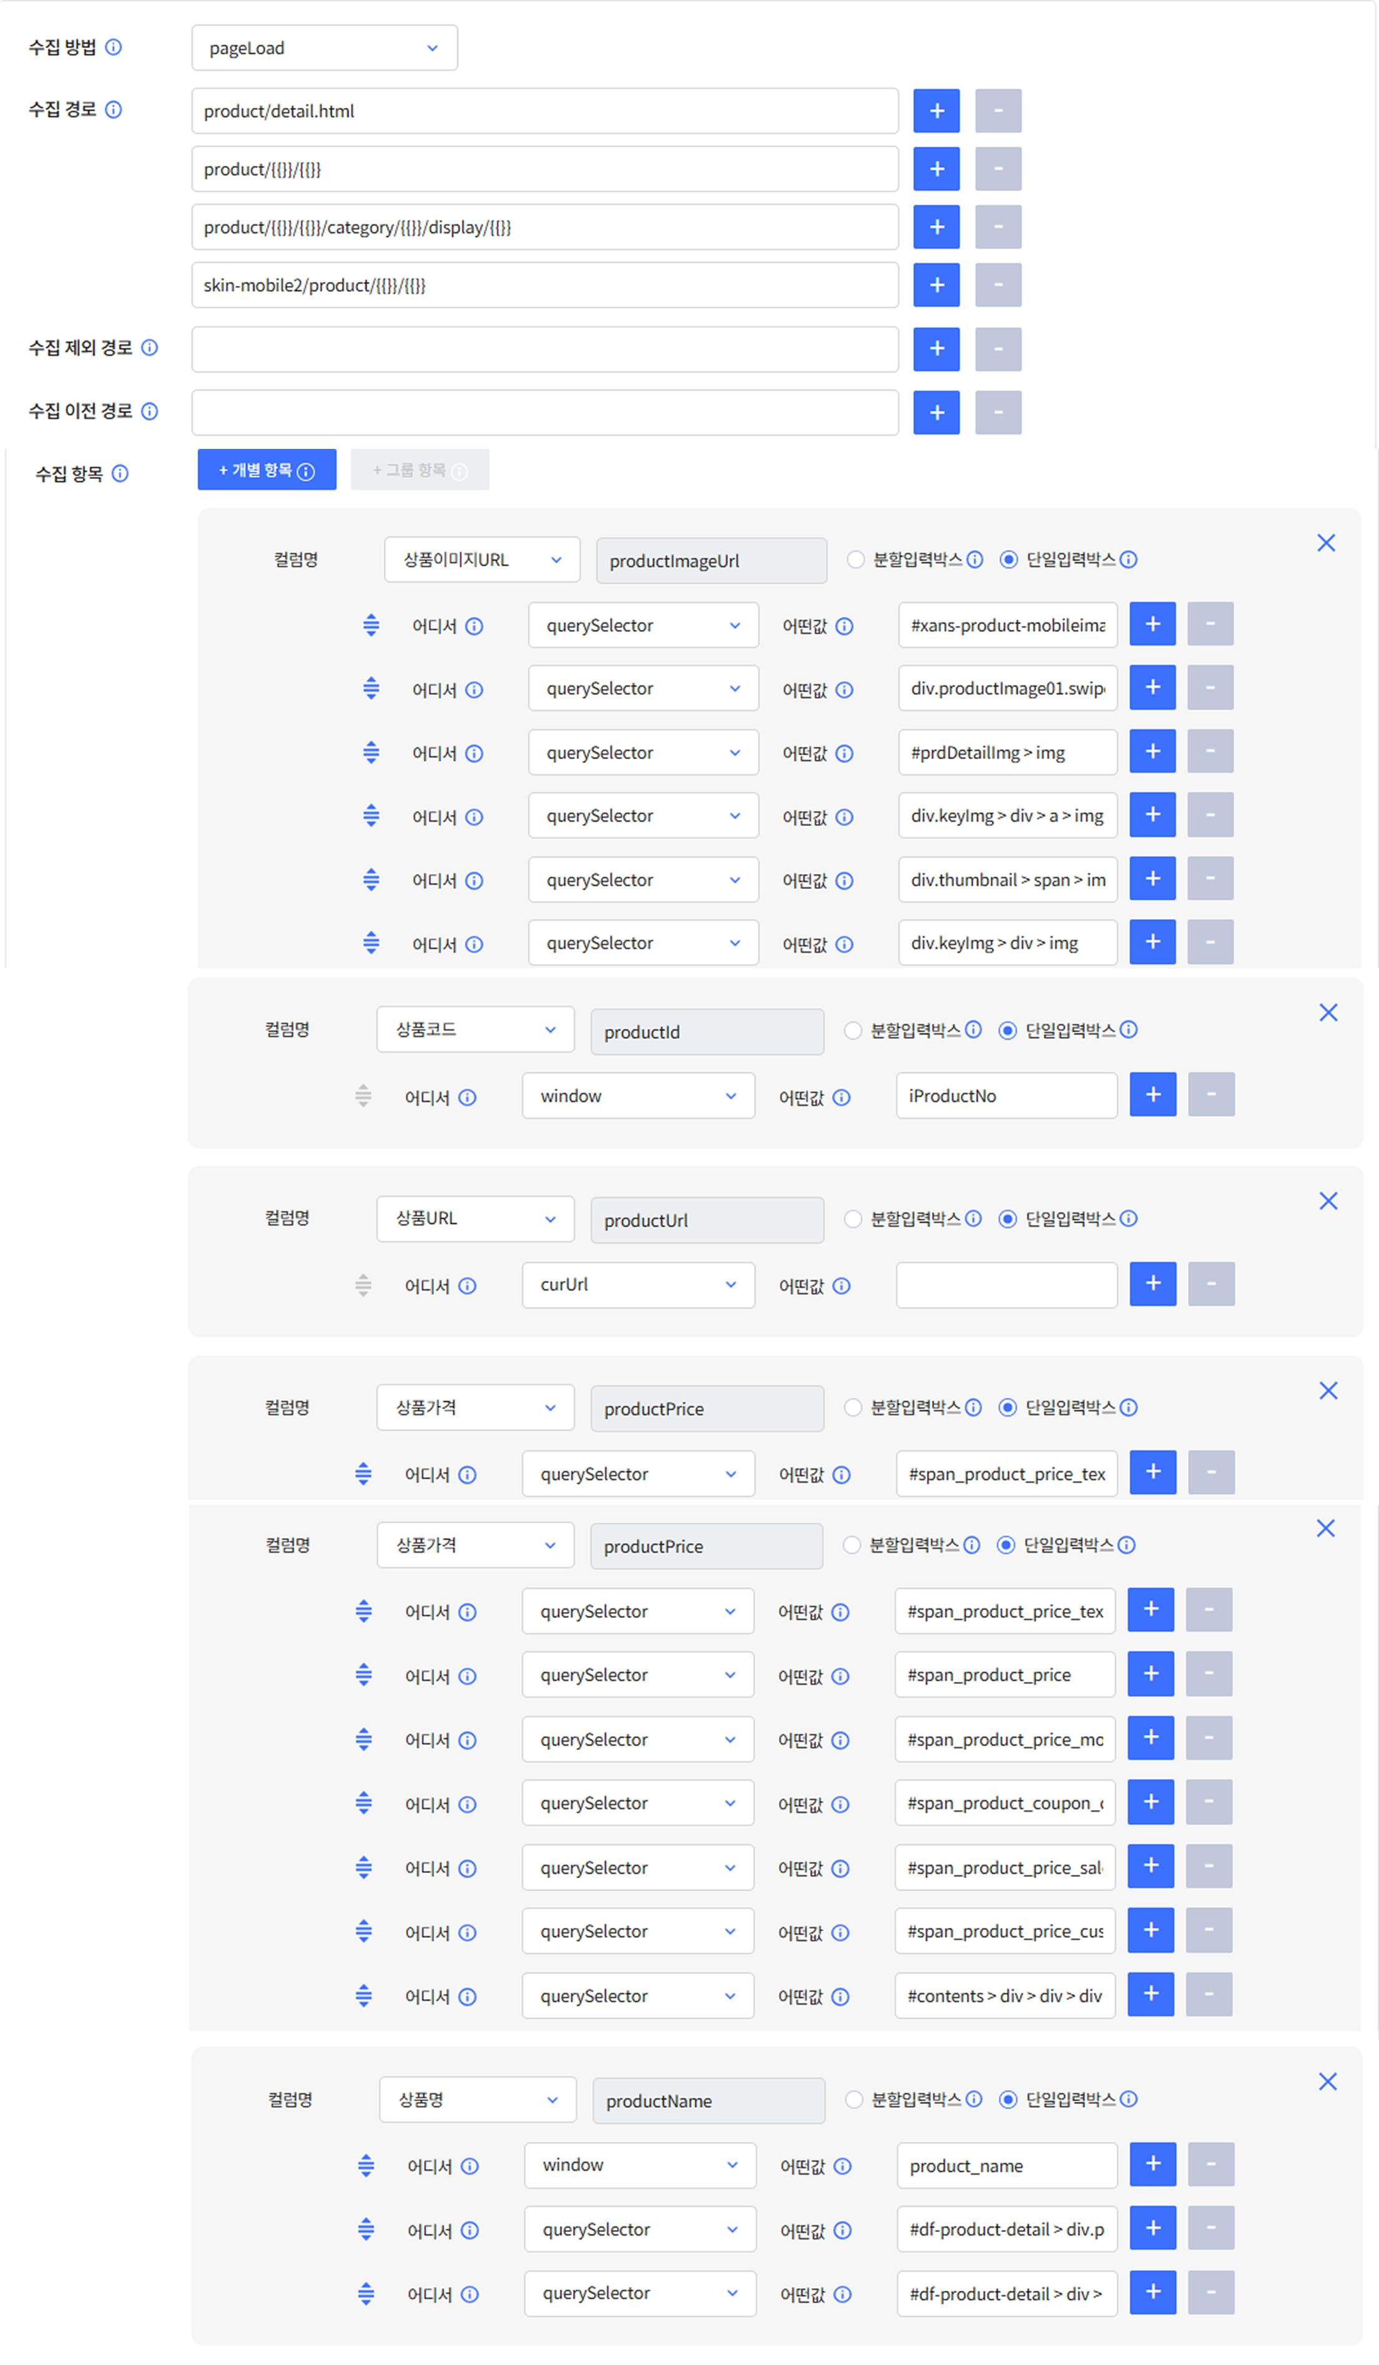
Task: Grab reorder handle of #span_product_price_sal row
Action: (x=364, y=1867)
